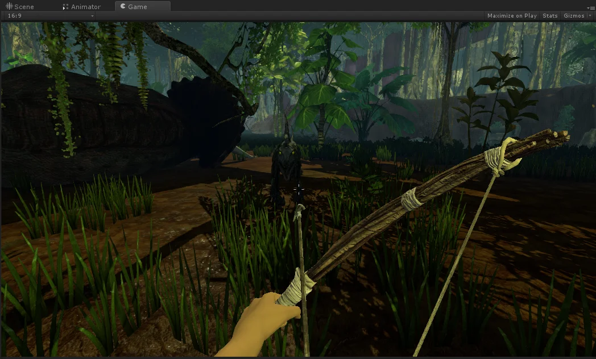The width and height of the screenshot is (596, 359).
Task: Toggle the Stats overlay
Action: (x=550, y=16)
